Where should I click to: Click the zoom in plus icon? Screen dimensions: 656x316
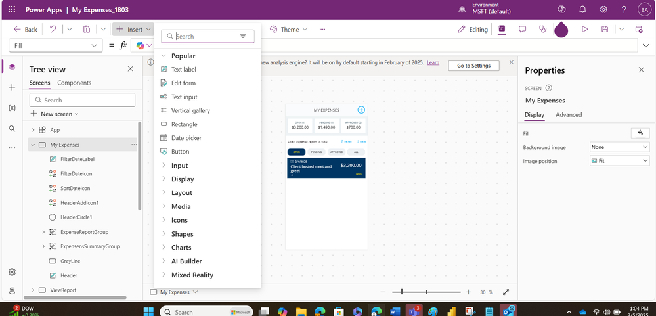pyautogui.click(x=469, y=292)
